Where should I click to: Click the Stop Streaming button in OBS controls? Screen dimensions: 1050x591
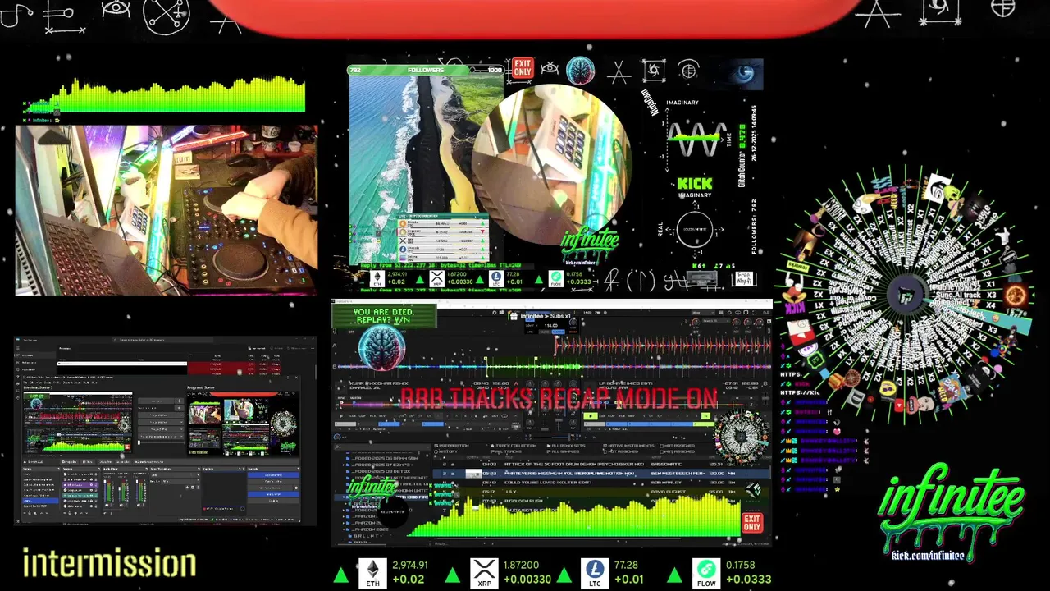coord(273,475)
